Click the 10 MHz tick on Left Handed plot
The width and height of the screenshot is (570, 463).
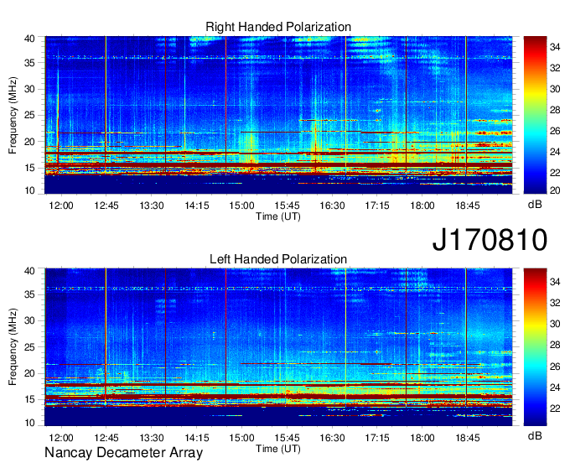coord(29,423)
